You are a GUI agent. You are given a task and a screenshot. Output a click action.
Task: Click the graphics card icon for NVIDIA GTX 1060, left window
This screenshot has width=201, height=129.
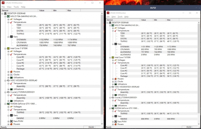click(8, 104)
